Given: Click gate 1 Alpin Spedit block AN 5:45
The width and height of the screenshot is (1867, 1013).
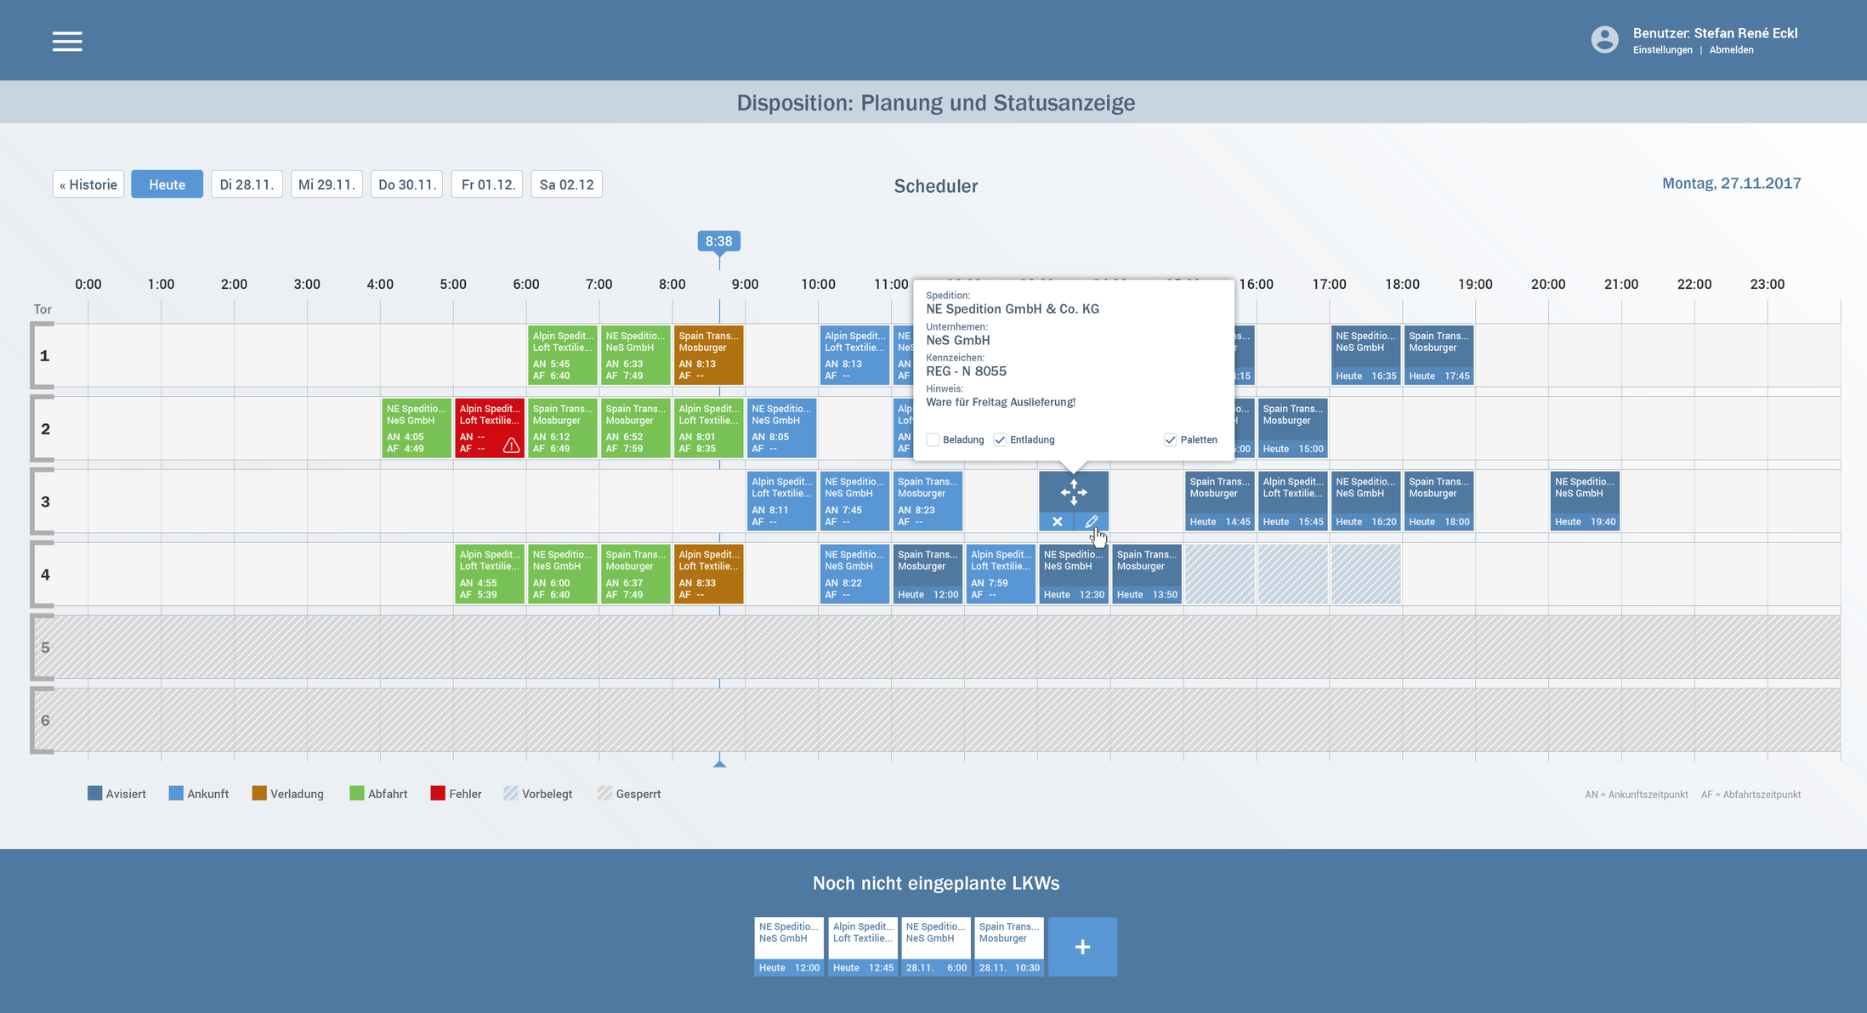Looking at the screenshot, I should (x=563, y=355).
